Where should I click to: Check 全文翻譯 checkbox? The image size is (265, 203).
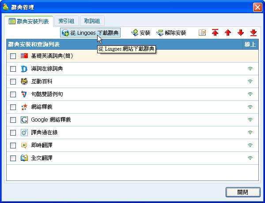13,158
